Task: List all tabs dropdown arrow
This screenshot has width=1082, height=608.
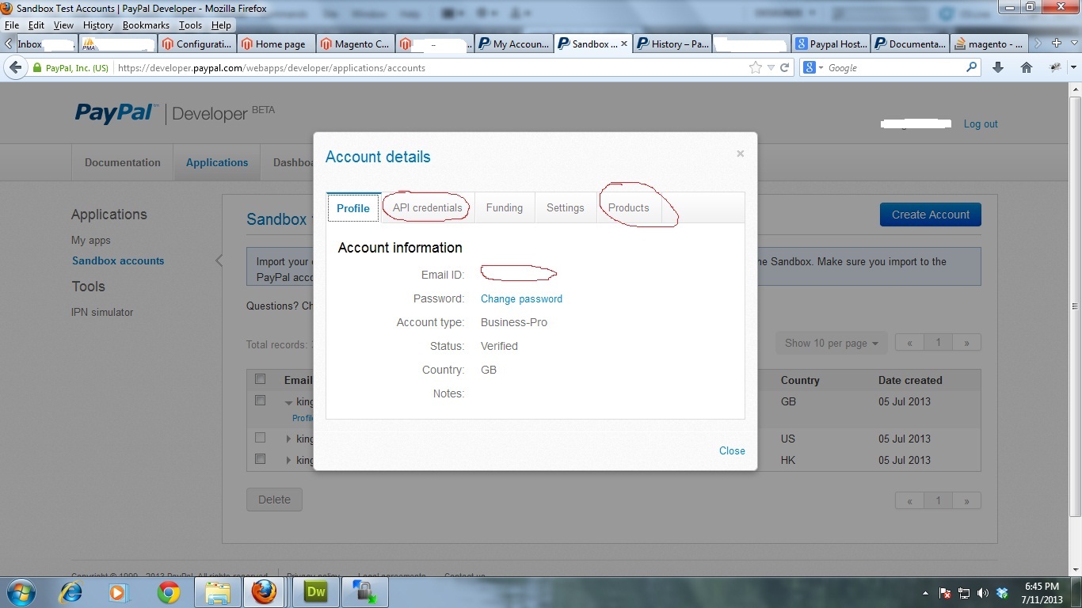Action: click(1073, 44)
